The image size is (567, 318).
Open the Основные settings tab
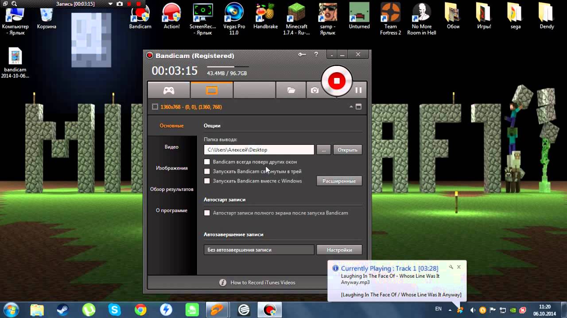point(171,126)
